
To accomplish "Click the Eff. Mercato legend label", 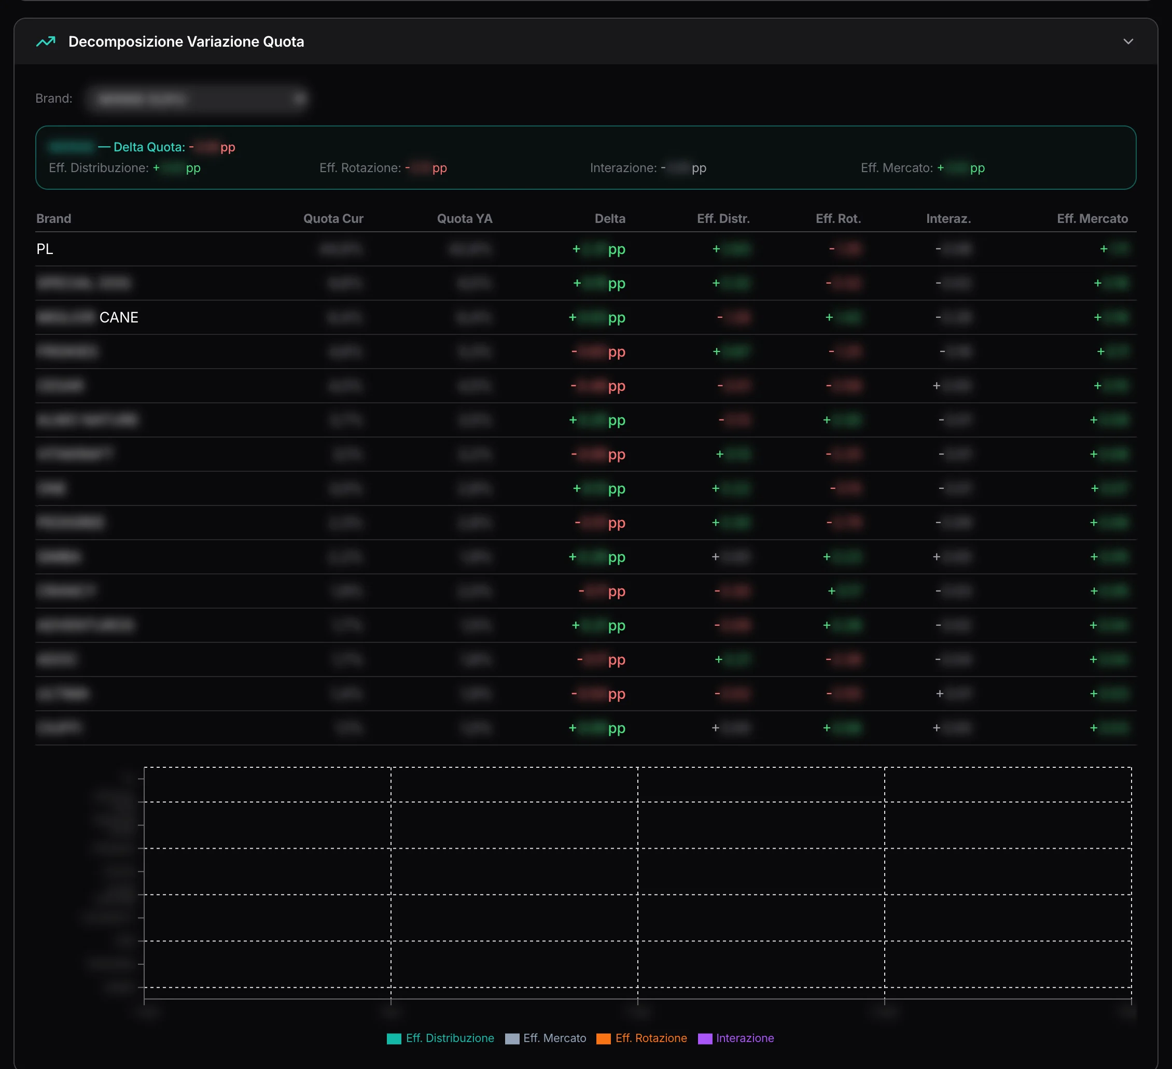I will [554, 1038].
